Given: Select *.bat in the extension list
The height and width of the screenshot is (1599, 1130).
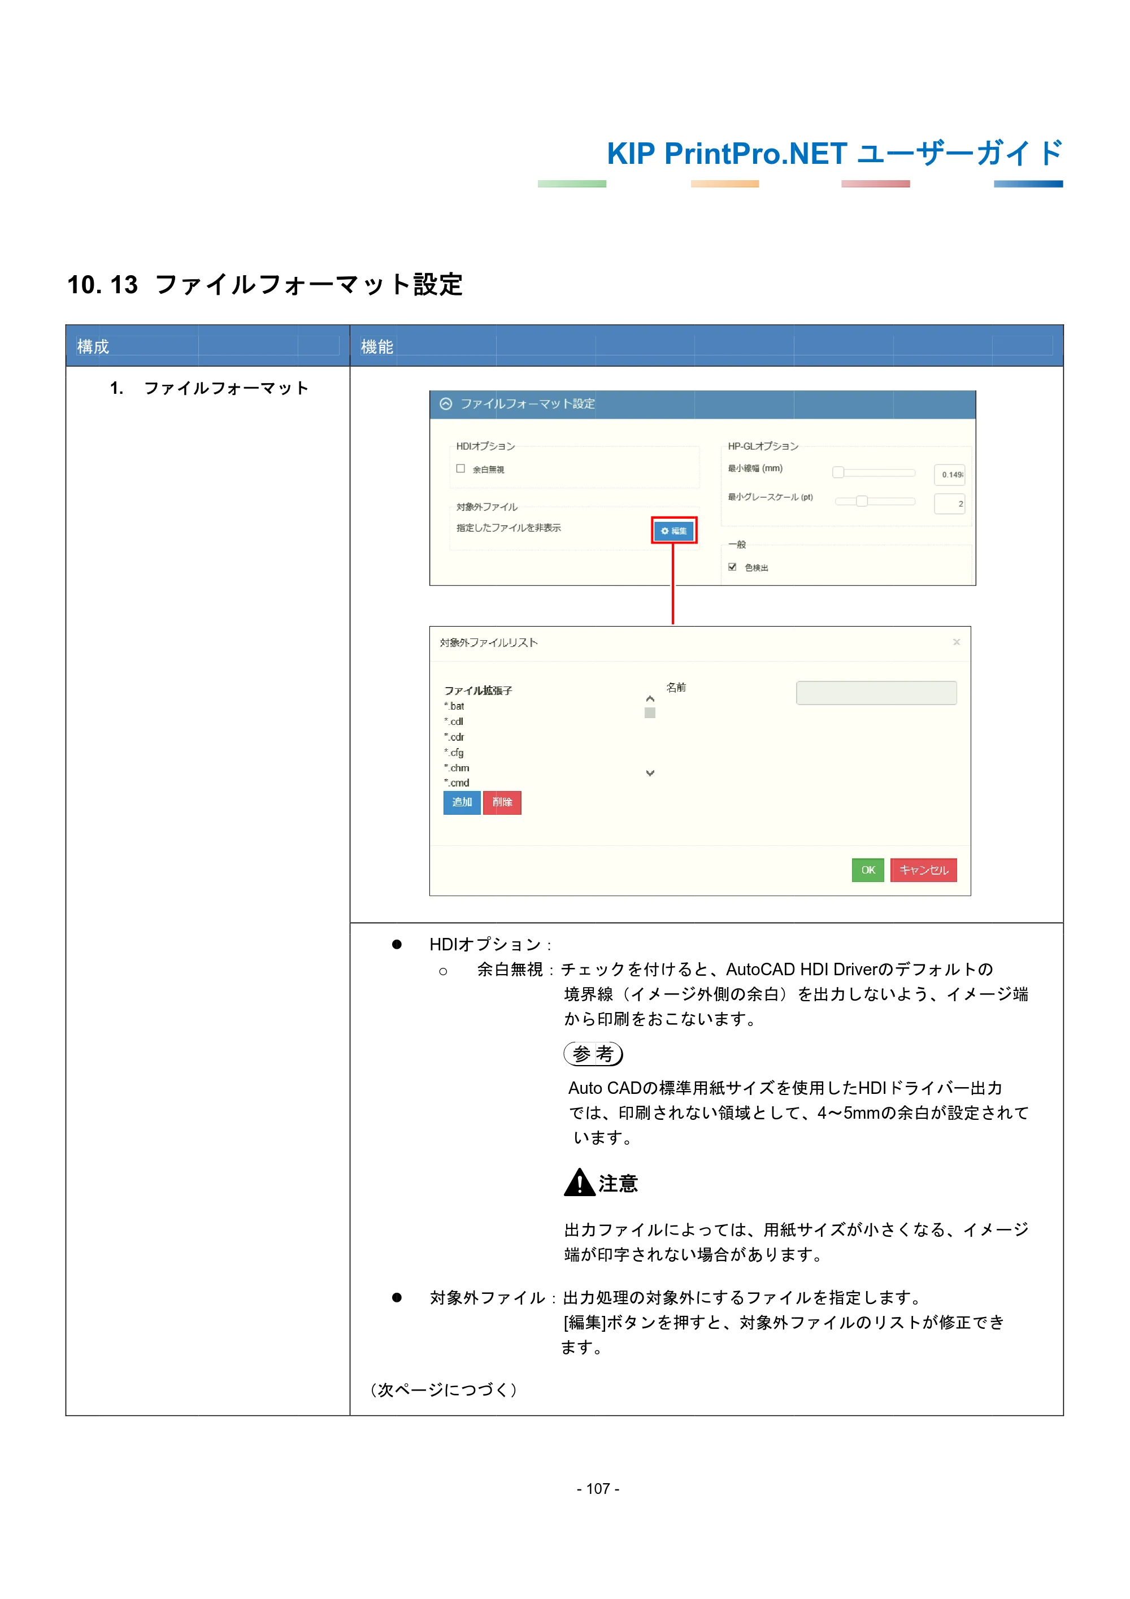Looking at the screenshot, I should click(x=455, y=706).
